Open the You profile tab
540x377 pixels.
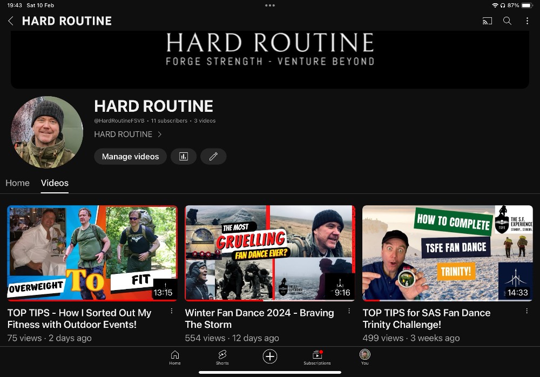364,358
